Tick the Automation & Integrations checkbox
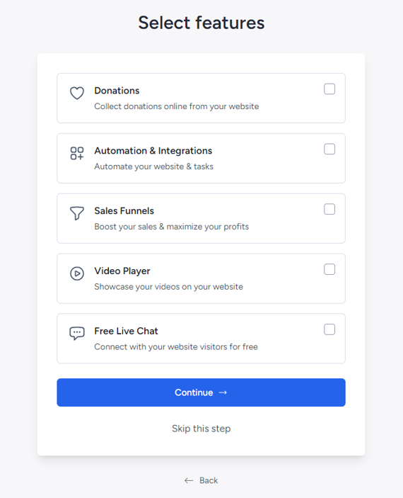The height and width of the screenshot is (498, 403). (x=329, y=149)
